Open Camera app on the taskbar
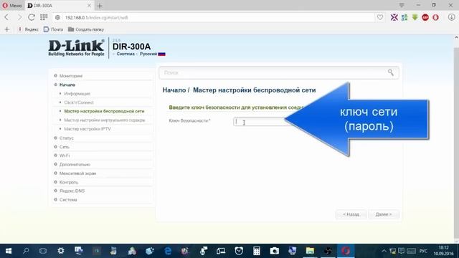The height and width of the screenshot is (258, 459). coord(274,251)
